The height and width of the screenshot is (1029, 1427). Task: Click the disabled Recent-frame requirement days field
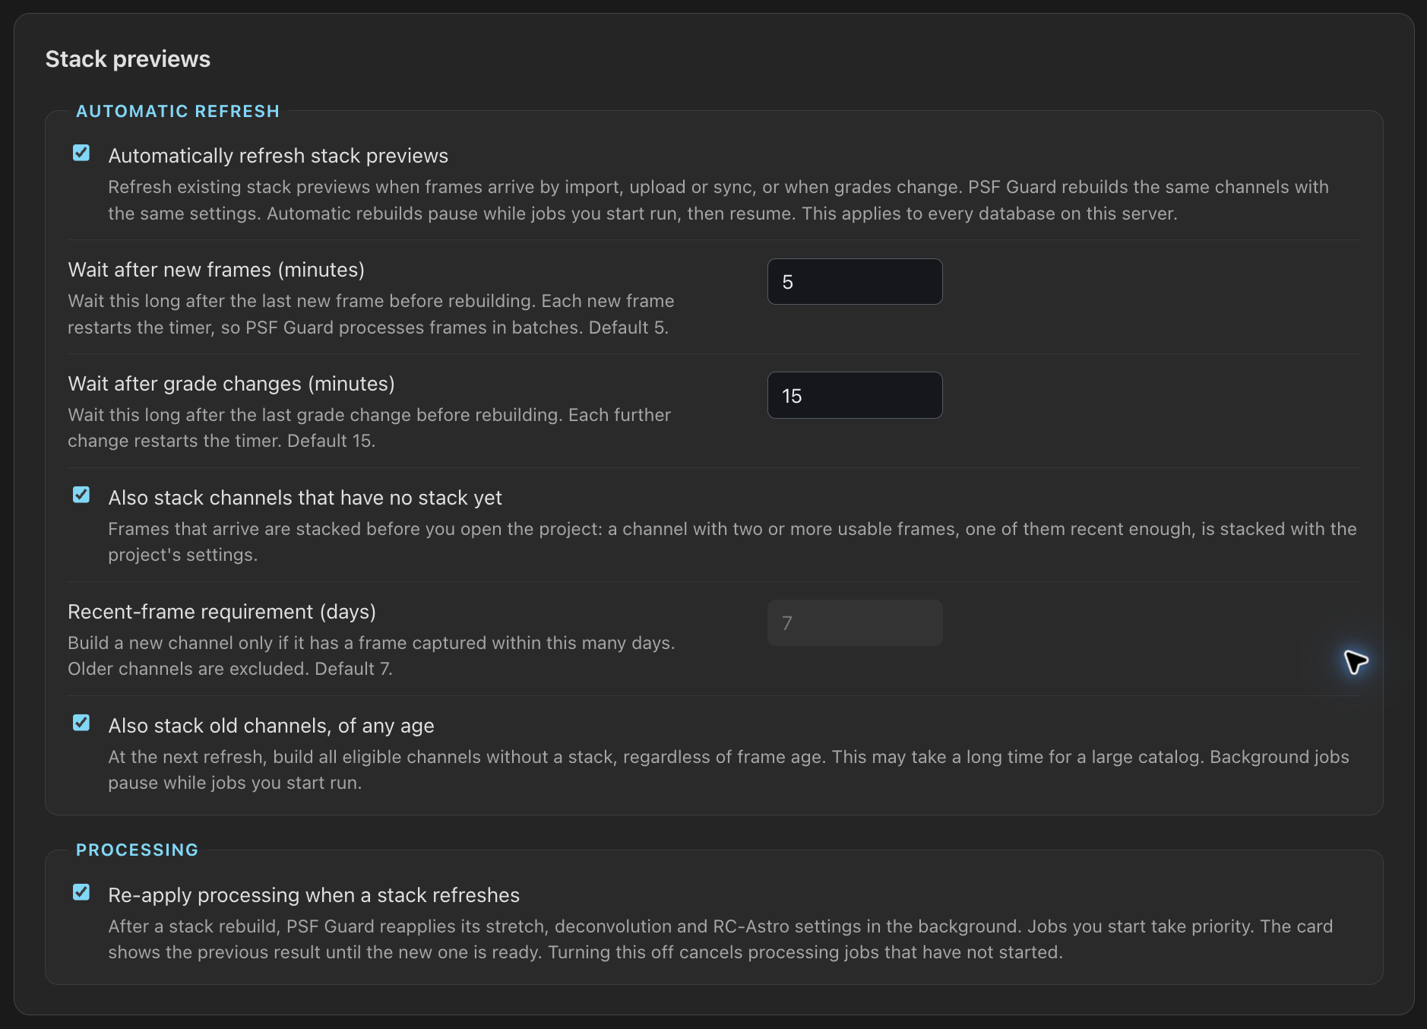click(x=855, y=623)
